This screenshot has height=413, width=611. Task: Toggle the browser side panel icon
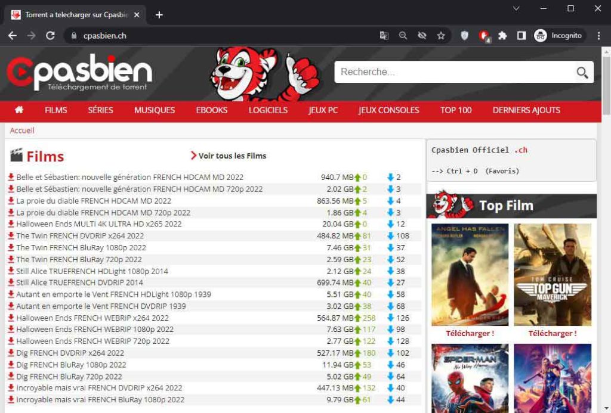[x=521, y=36]
